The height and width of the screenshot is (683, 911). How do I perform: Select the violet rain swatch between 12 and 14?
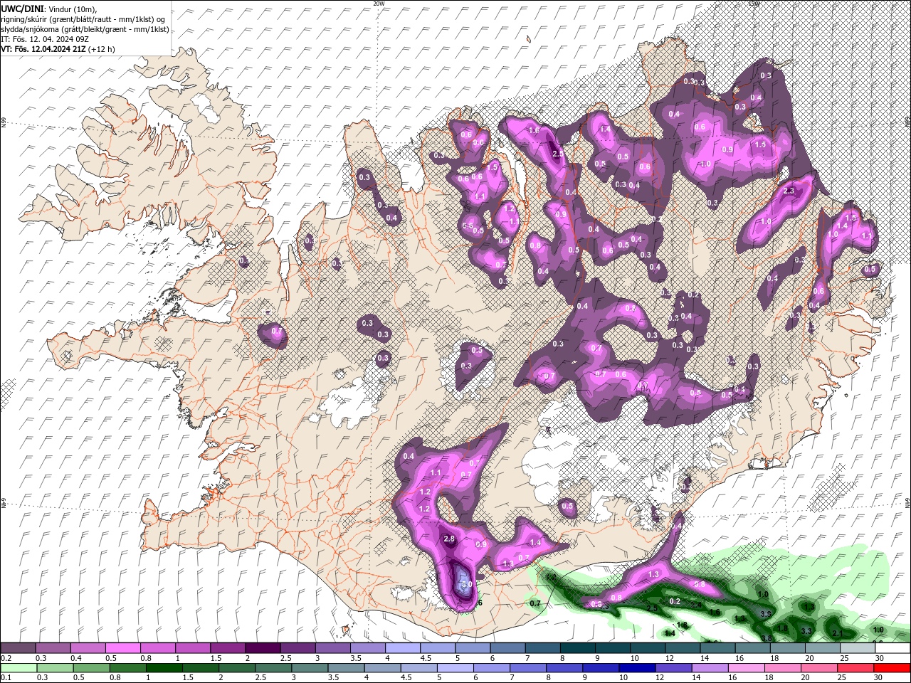(x=673, y=668)
